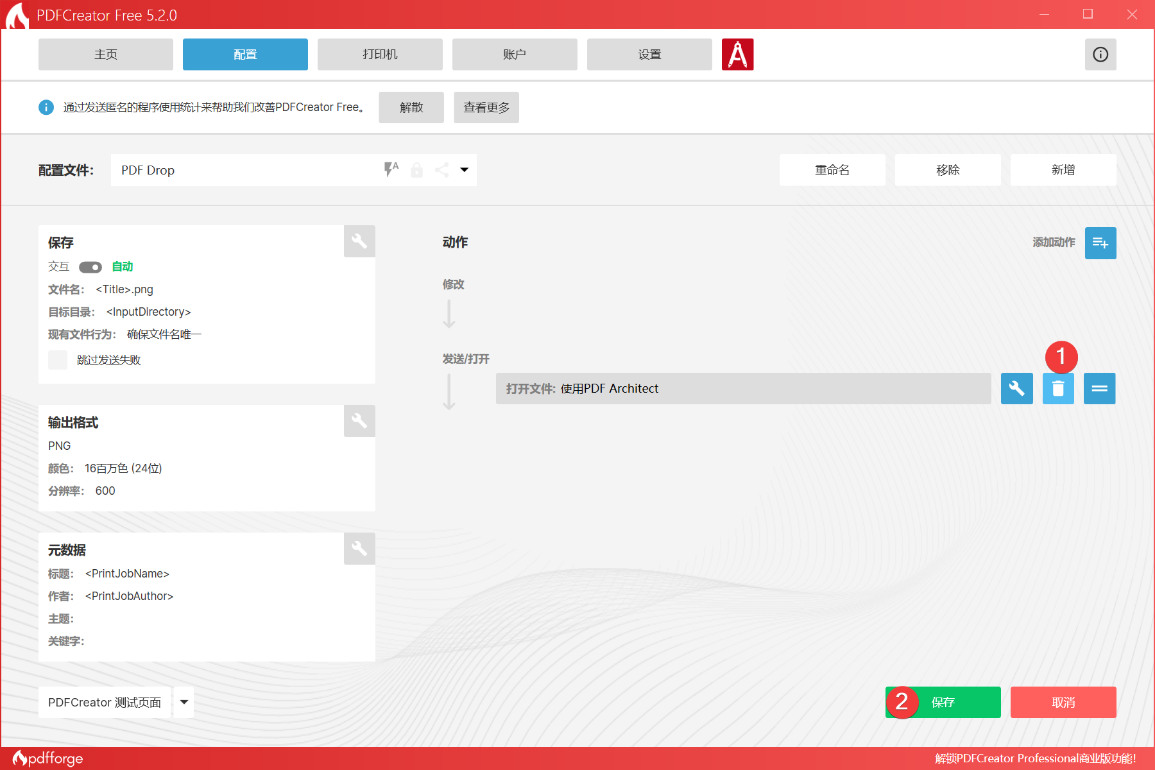The height and width of the screenshot is (770, 1155).
Task: Click the reorder handle of 打开文件 action
Action: click(x=1099, y=389)
